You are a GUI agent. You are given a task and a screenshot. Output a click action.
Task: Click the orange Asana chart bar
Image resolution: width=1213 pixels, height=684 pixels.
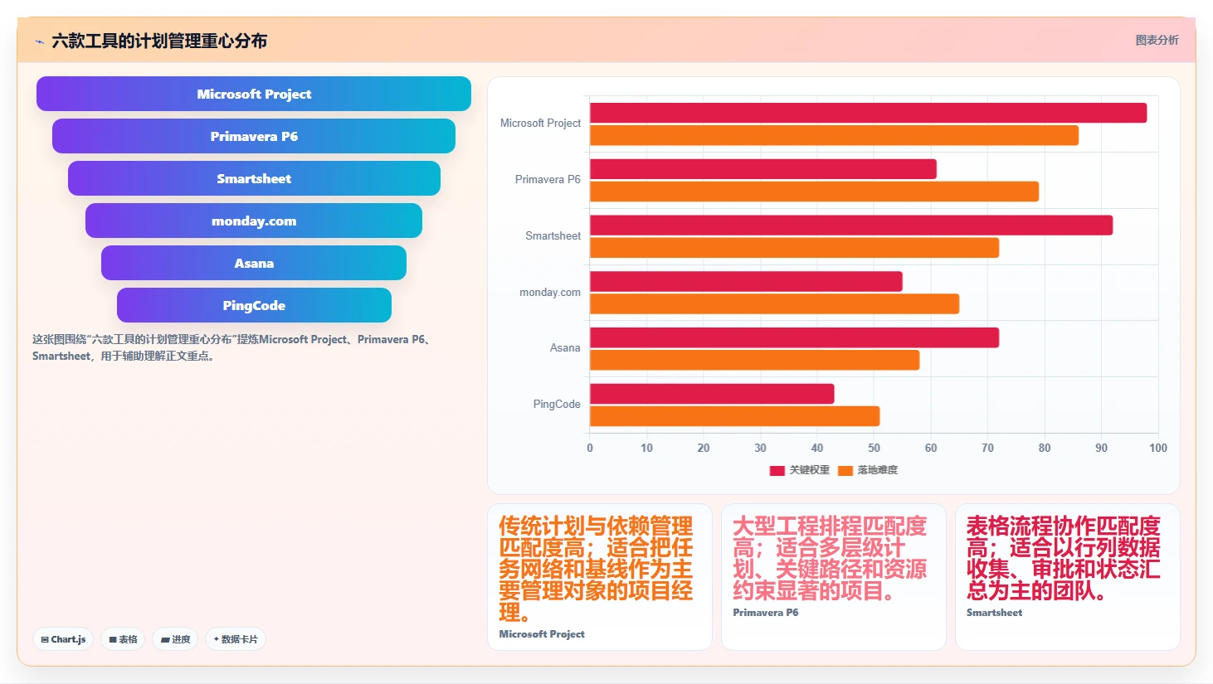pos(754,360)
